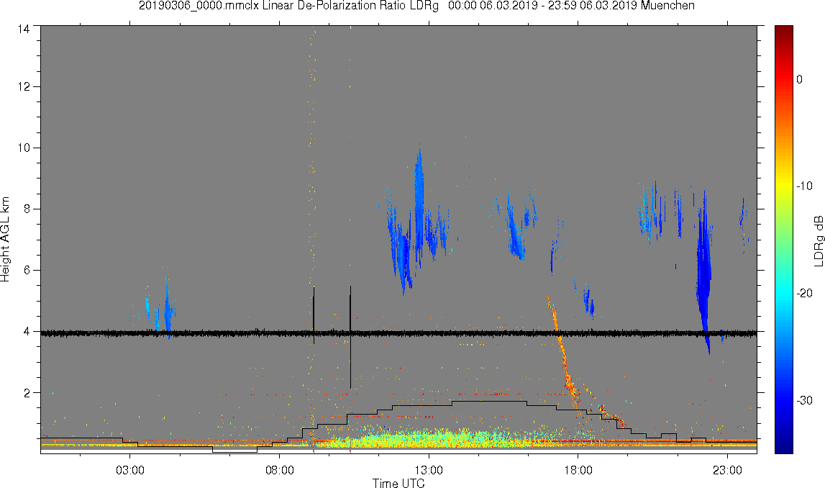
Task: Click the 13:00 time tick label
Action: pyautogui.click(x=429, y=470)
